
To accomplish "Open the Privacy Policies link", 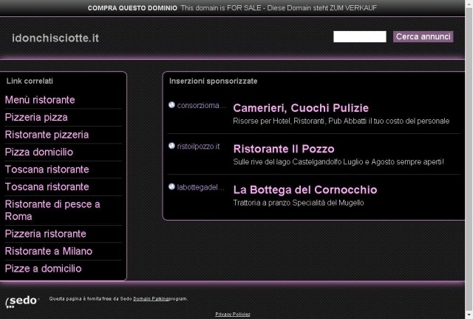I will point(233,314).
